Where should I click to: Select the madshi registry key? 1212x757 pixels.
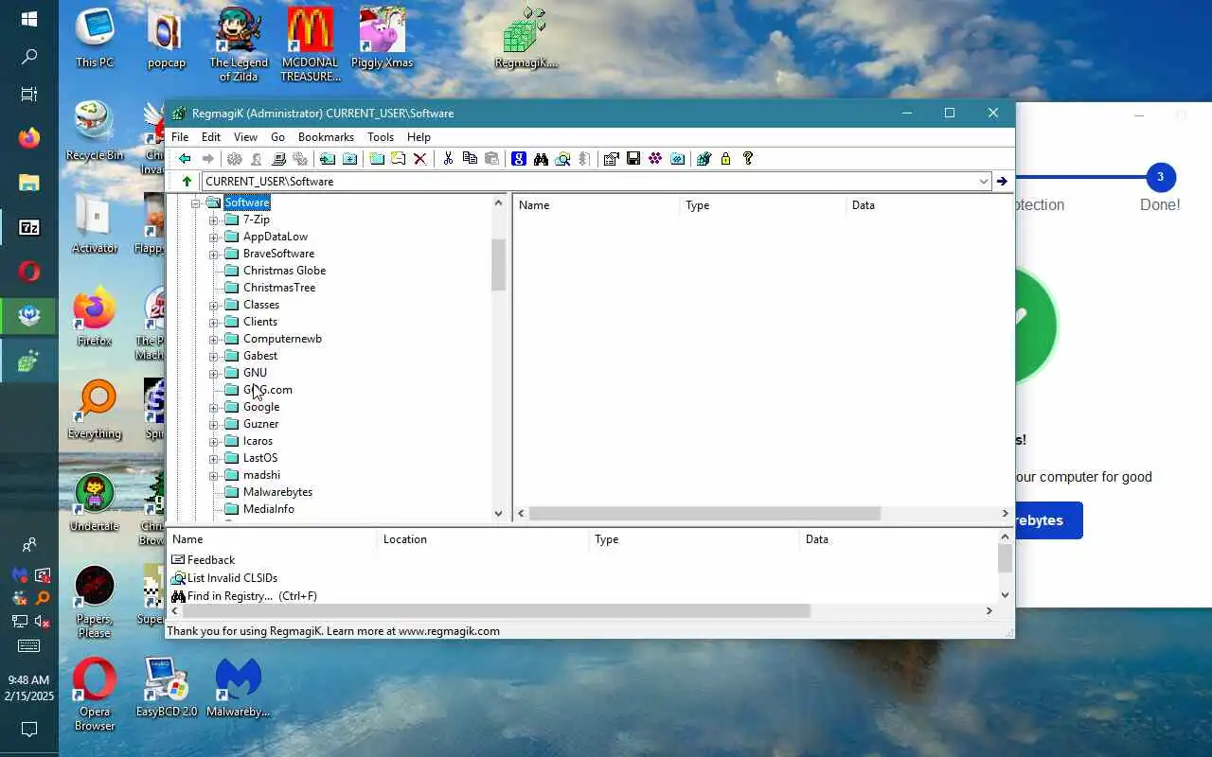[261, 475]
